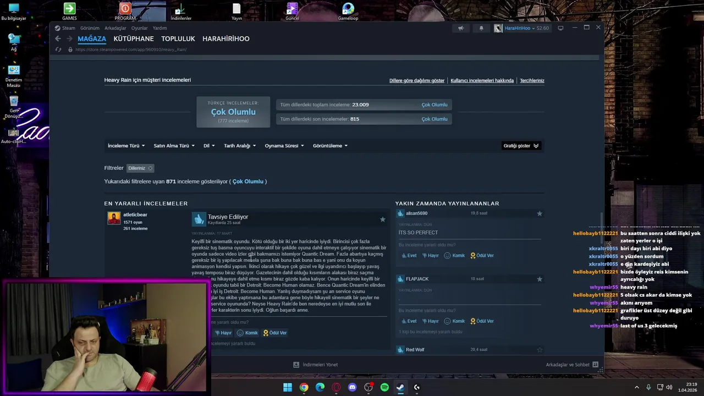Click Ödül Ver on atleticbear's review
Screen dimensions: 704x396
click(x=274, y=333)
